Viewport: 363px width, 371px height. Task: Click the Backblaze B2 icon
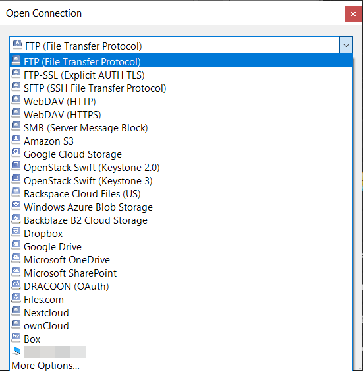(16, 219)
